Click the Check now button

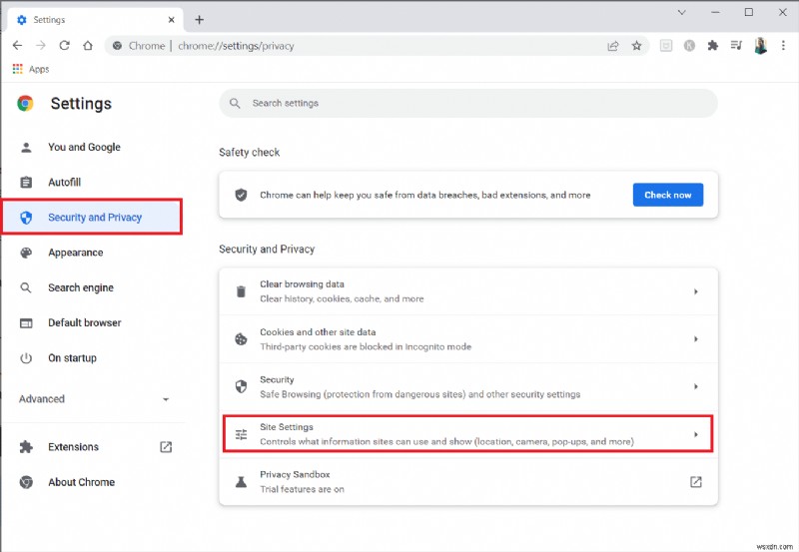pos(667,195)
